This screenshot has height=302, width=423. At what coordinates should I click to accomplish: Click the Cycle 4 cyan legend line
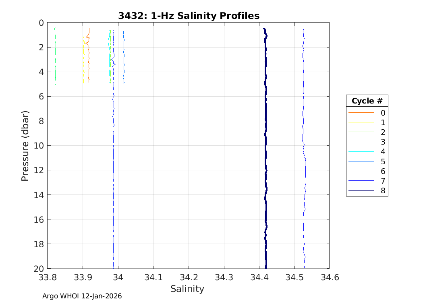point(361,152)
